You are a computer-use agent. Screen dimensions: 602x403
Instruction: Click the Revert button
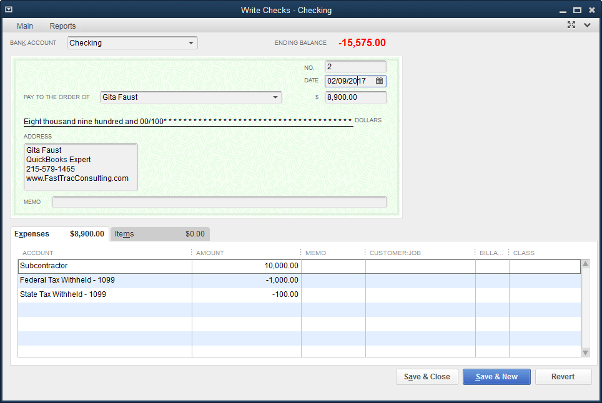[563, 377]
